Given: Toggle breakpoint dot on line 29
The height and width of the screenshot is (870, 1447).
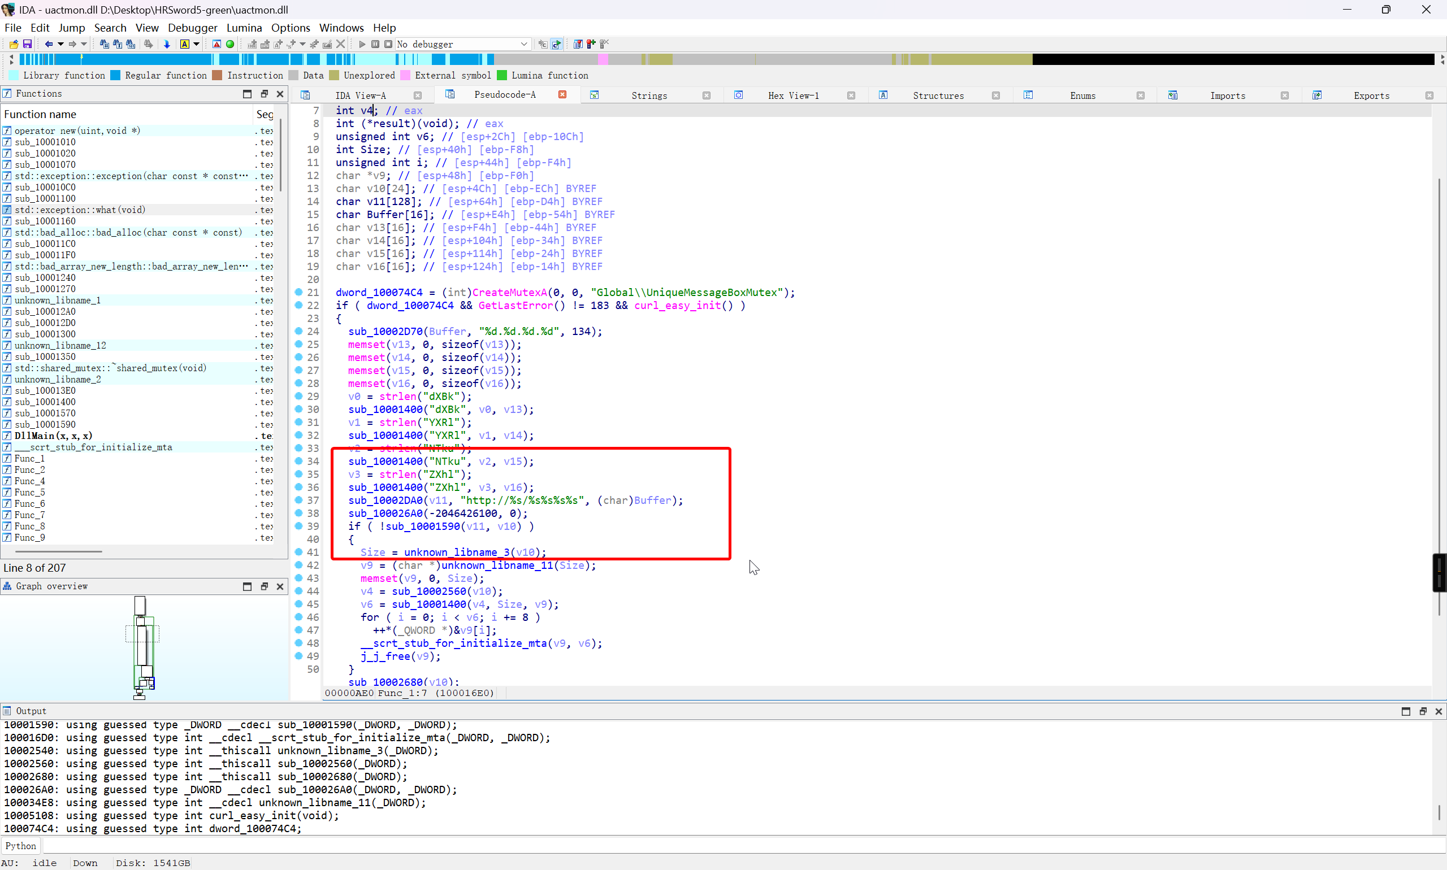Looking at the screenshot, I should click(298, 397).
